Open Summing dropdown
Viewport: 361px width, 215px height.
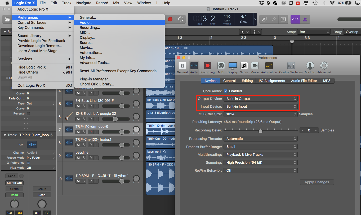pyautogui.click(x=261, y=162)
